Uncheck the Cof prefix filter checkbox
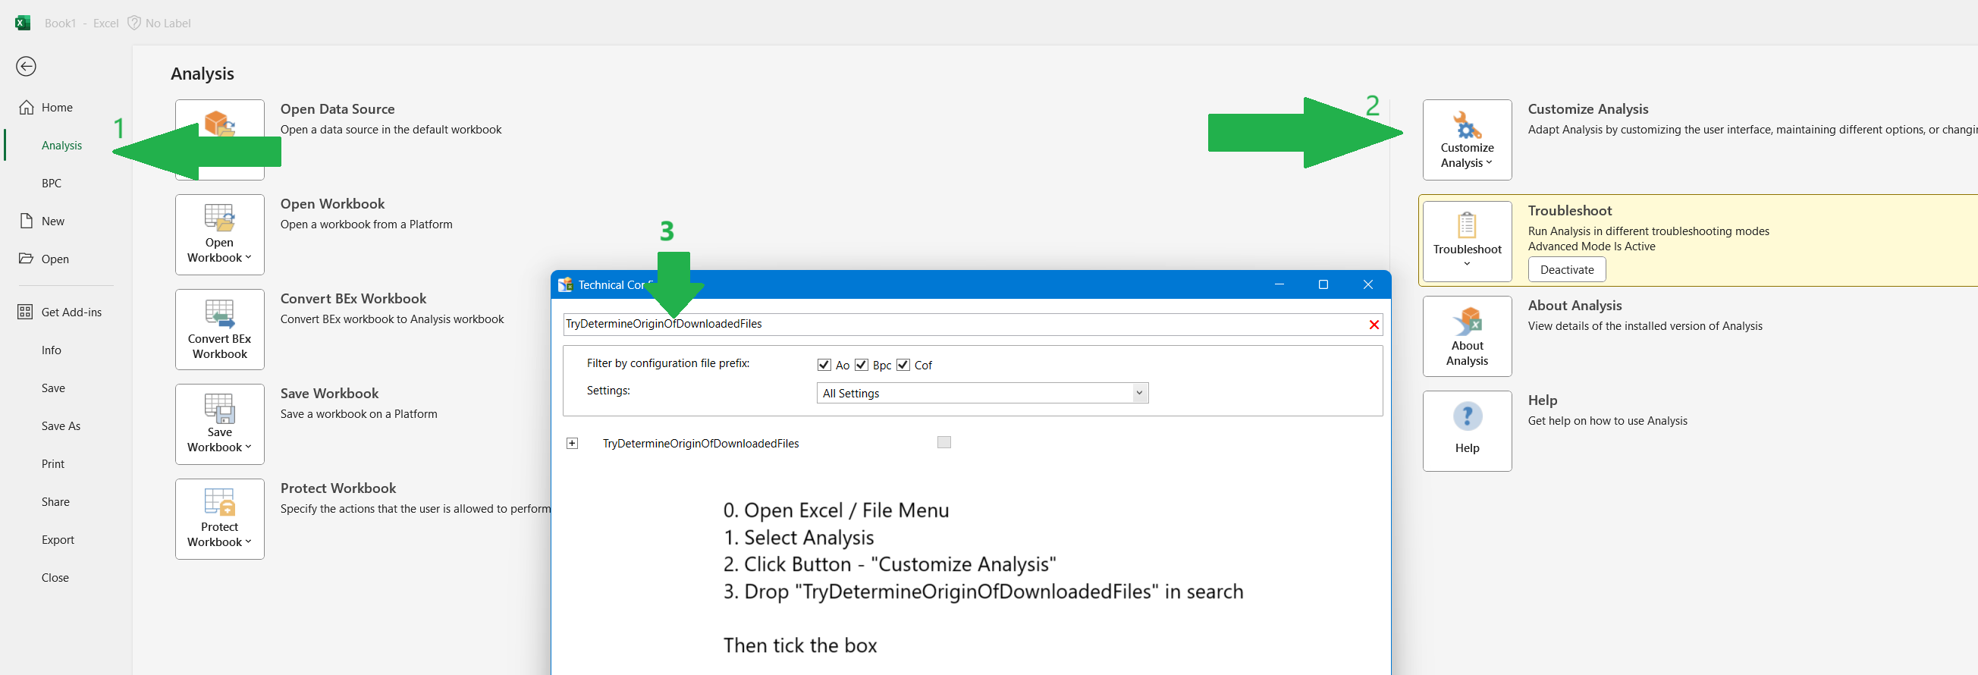 pos(903,365)
